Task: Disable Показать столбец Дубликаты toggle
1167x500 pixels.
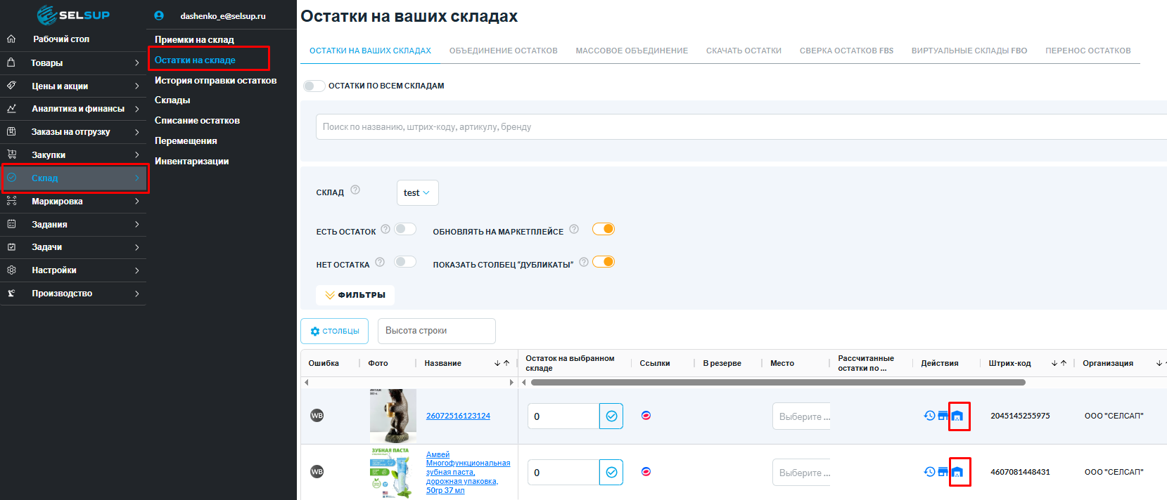Action: [604, 262]
